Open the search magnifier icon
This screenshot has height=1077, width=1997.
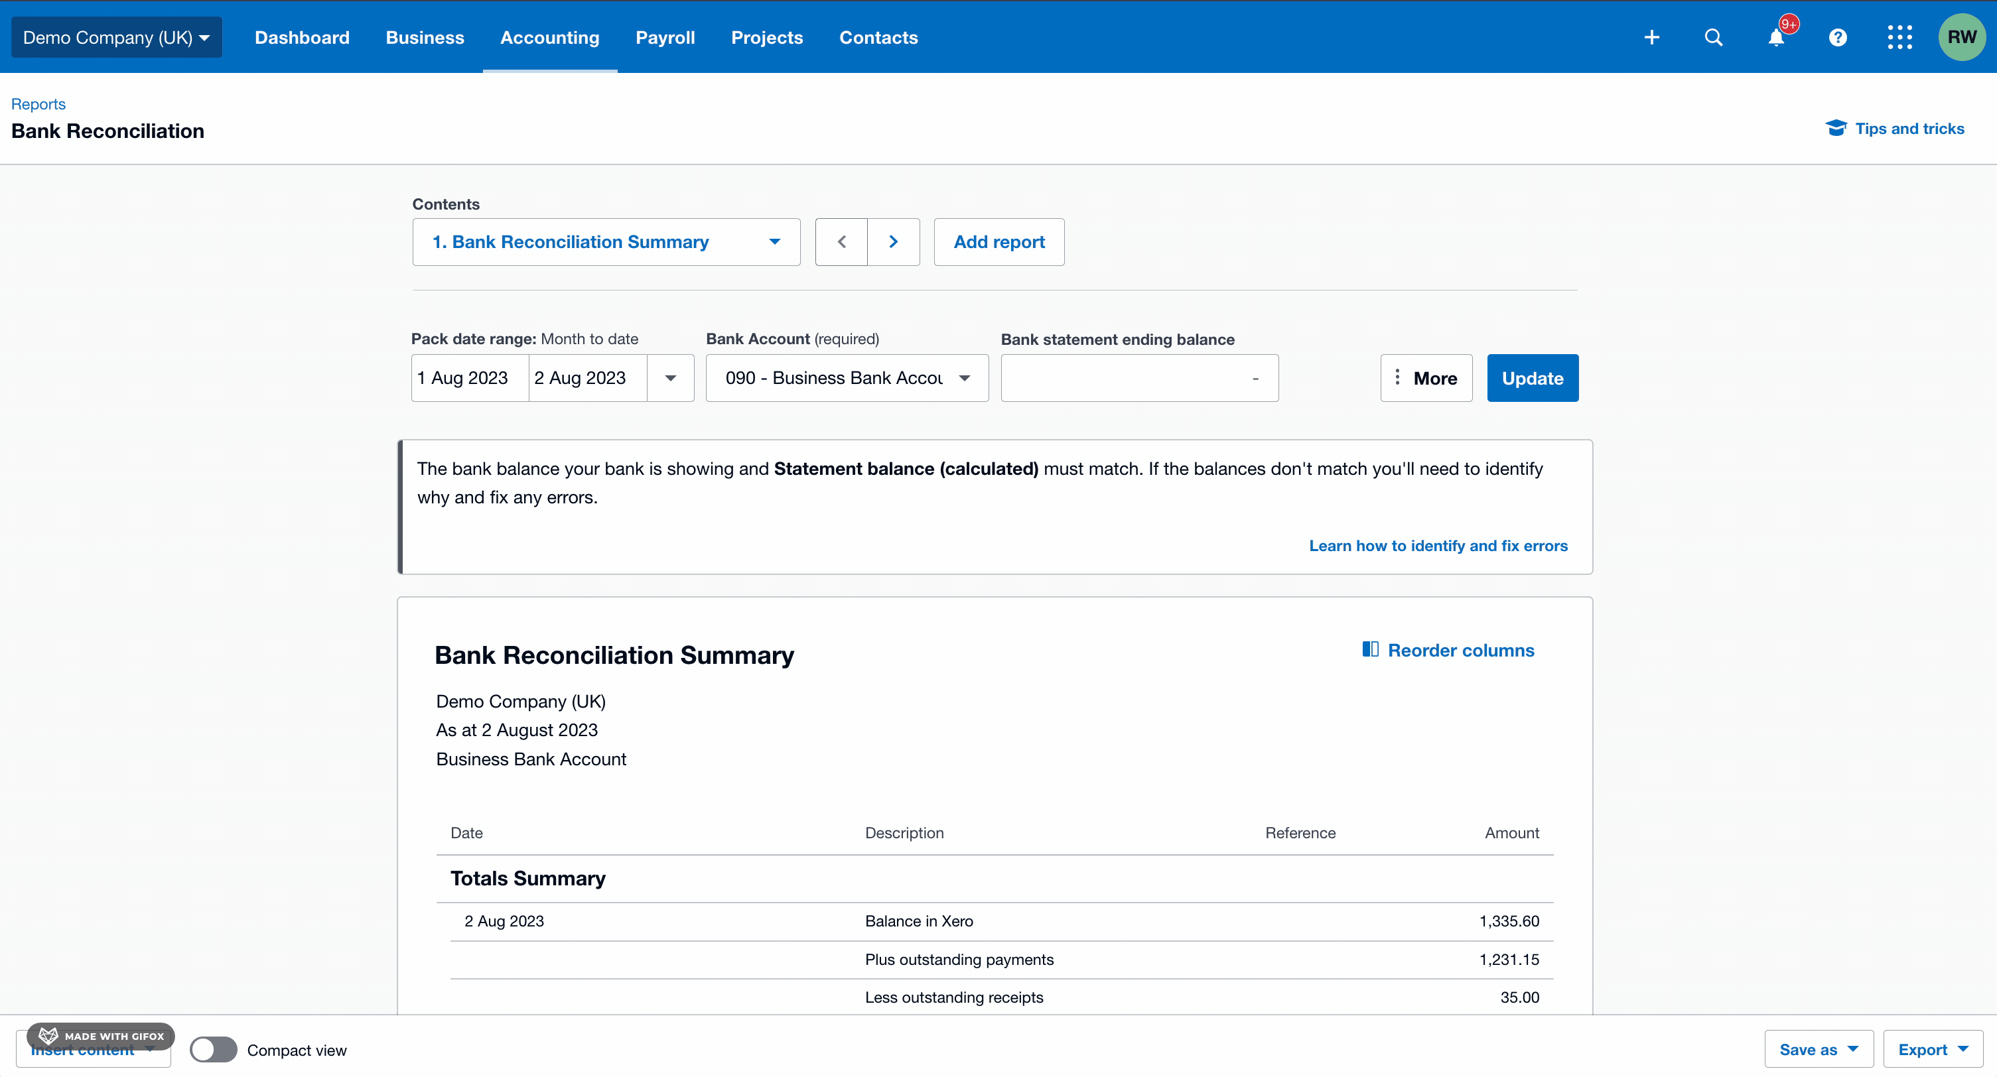tap(1713, 37)
